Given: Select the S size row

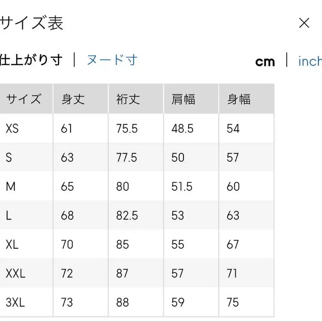Looking at the screenshot, I should [9, 157].
